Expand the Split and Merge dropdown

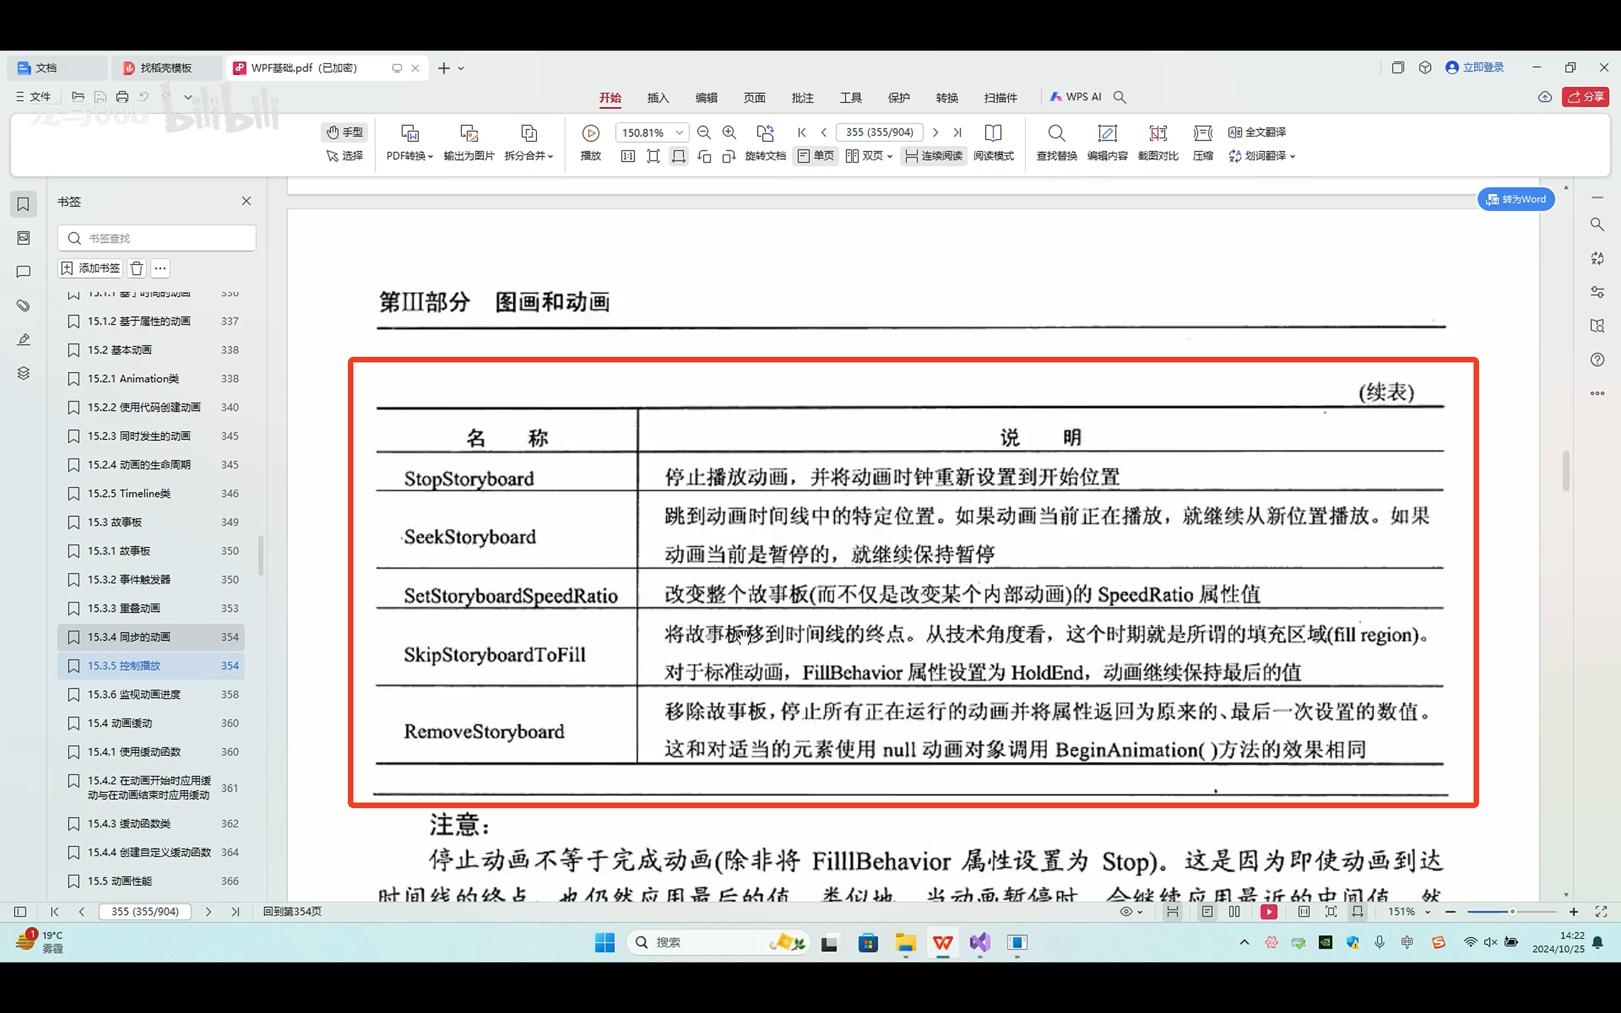(529, 155)
